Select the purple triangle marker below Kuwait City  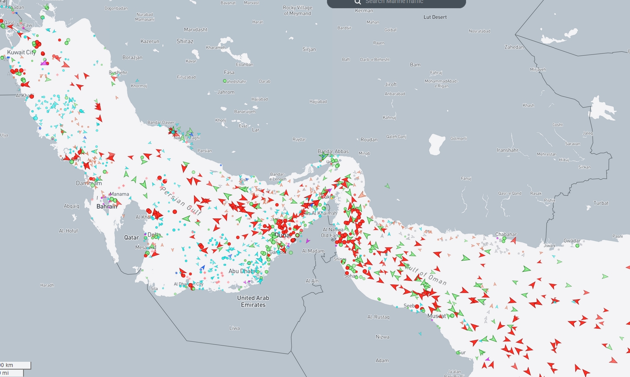[43, 63]
